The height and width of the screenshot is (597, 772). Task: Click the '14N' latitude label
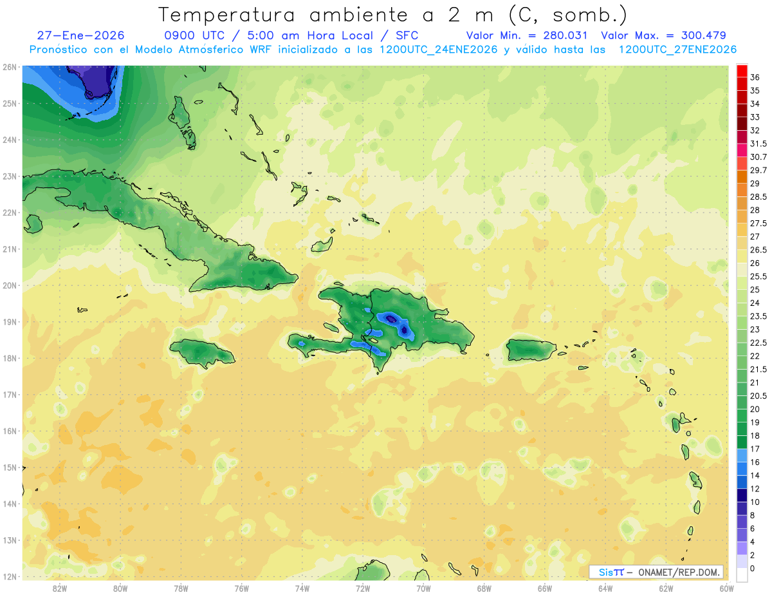(9, 504)
